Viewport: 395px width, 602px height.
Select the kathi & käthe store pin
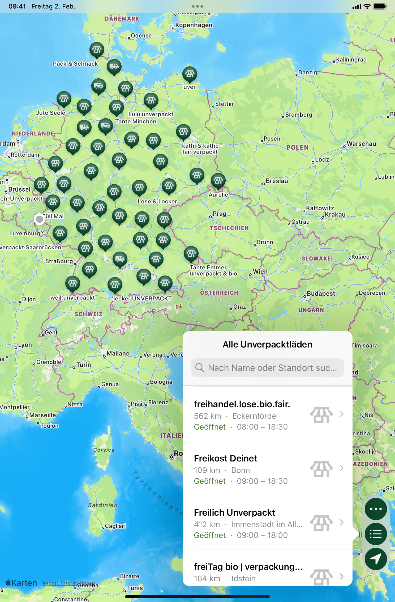point(183,132)
